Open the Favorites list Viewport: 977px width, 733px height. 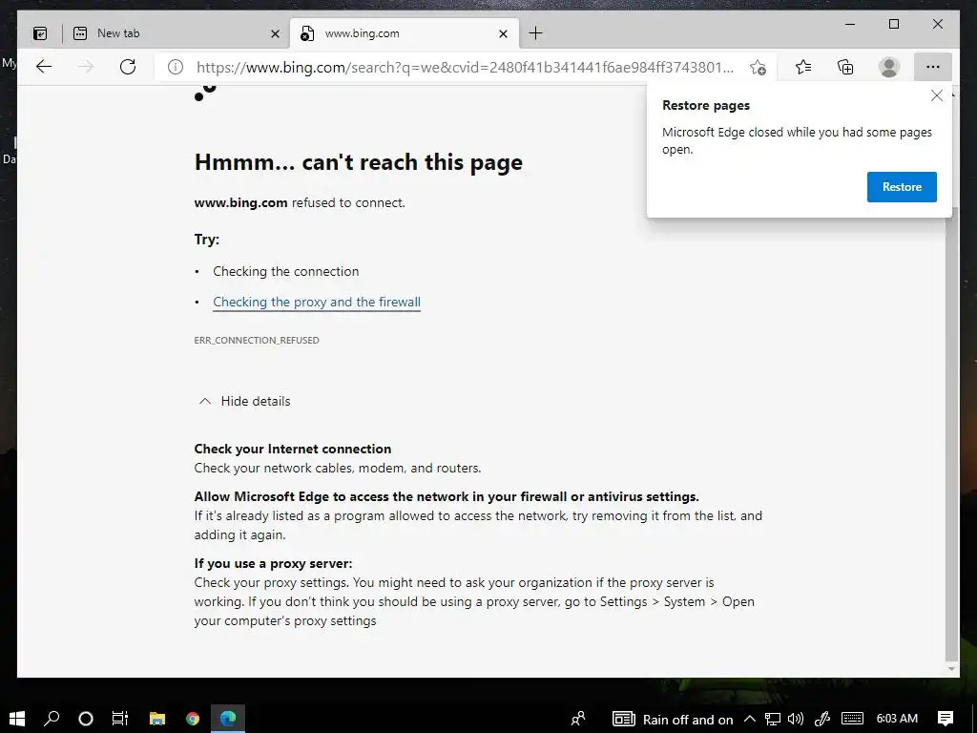click(803, 67)
